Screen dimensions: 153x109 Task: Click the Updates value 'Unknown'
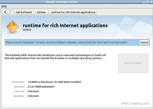(x=33, y=96)
